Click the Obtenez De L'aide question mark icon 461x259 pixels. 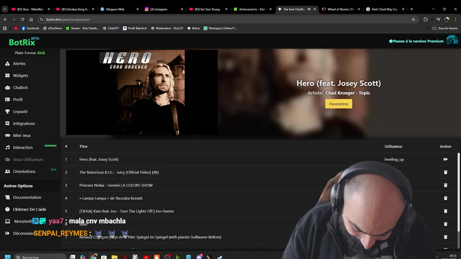point(7,209)
